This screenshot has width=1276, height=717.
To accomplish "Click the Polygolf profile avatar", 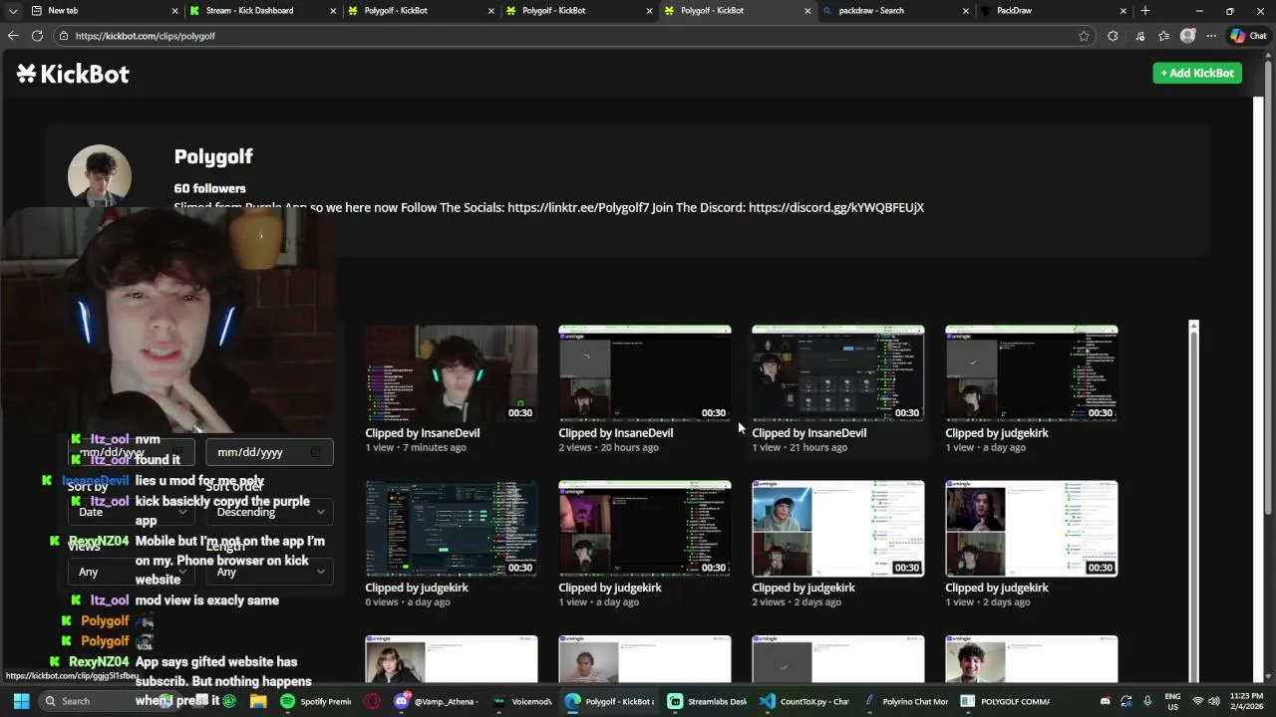I will (99, 176).
